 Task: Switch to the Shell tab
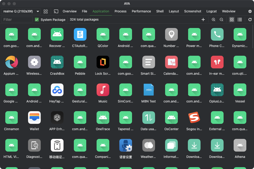click(x=160, y=11)
